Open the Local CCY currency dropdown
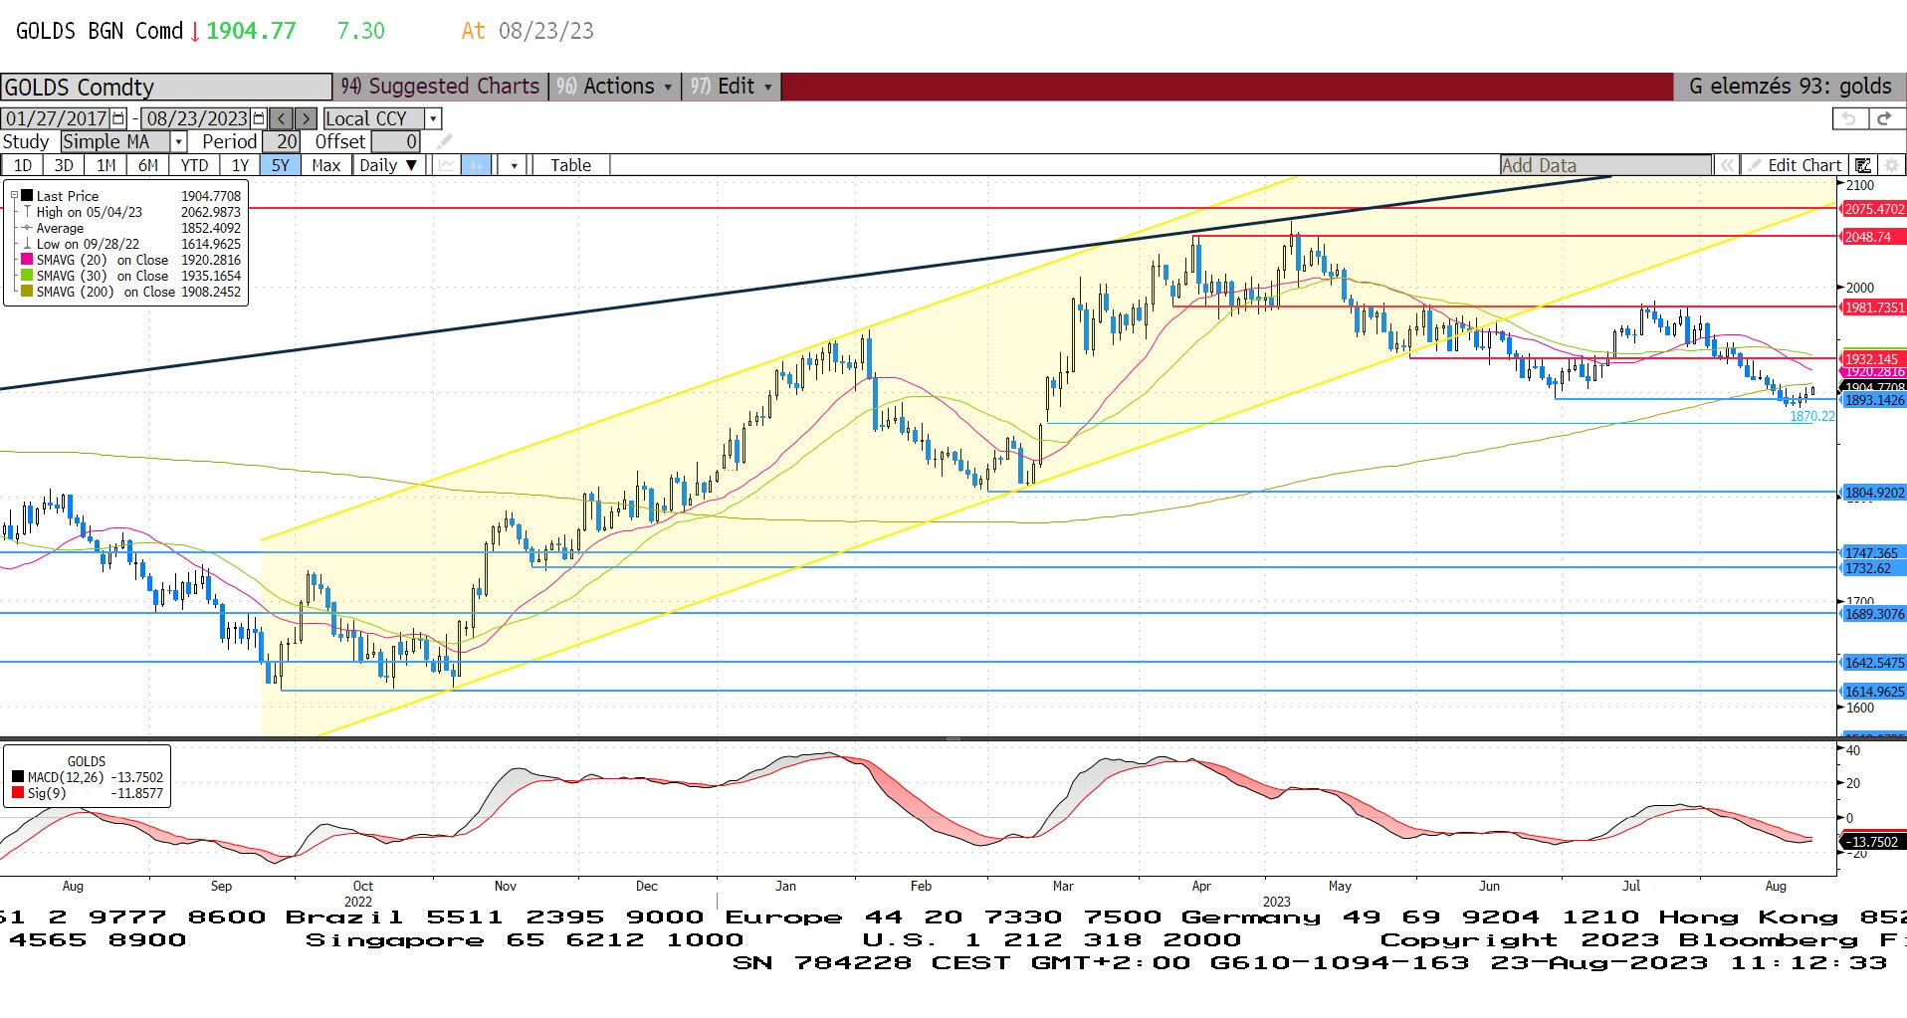Image resolution: width=1907 pixels, height=1018 pixels. [433, 118]
